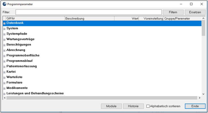Click the vertical scrollbar thumb
Viewport: 208px width, 113px height.
[203, 28]
